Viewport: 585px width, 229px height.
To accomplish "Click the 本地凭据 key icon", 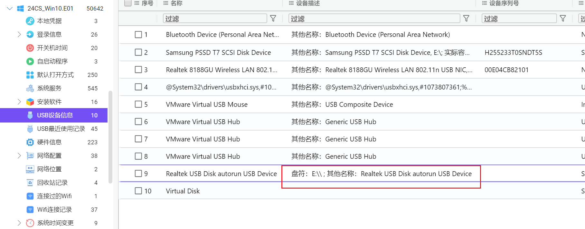I will point(30,21).
